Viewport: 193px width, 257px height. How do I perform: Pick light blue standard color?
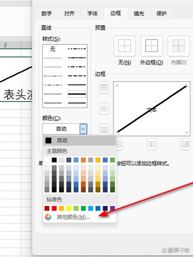[91, 208]
